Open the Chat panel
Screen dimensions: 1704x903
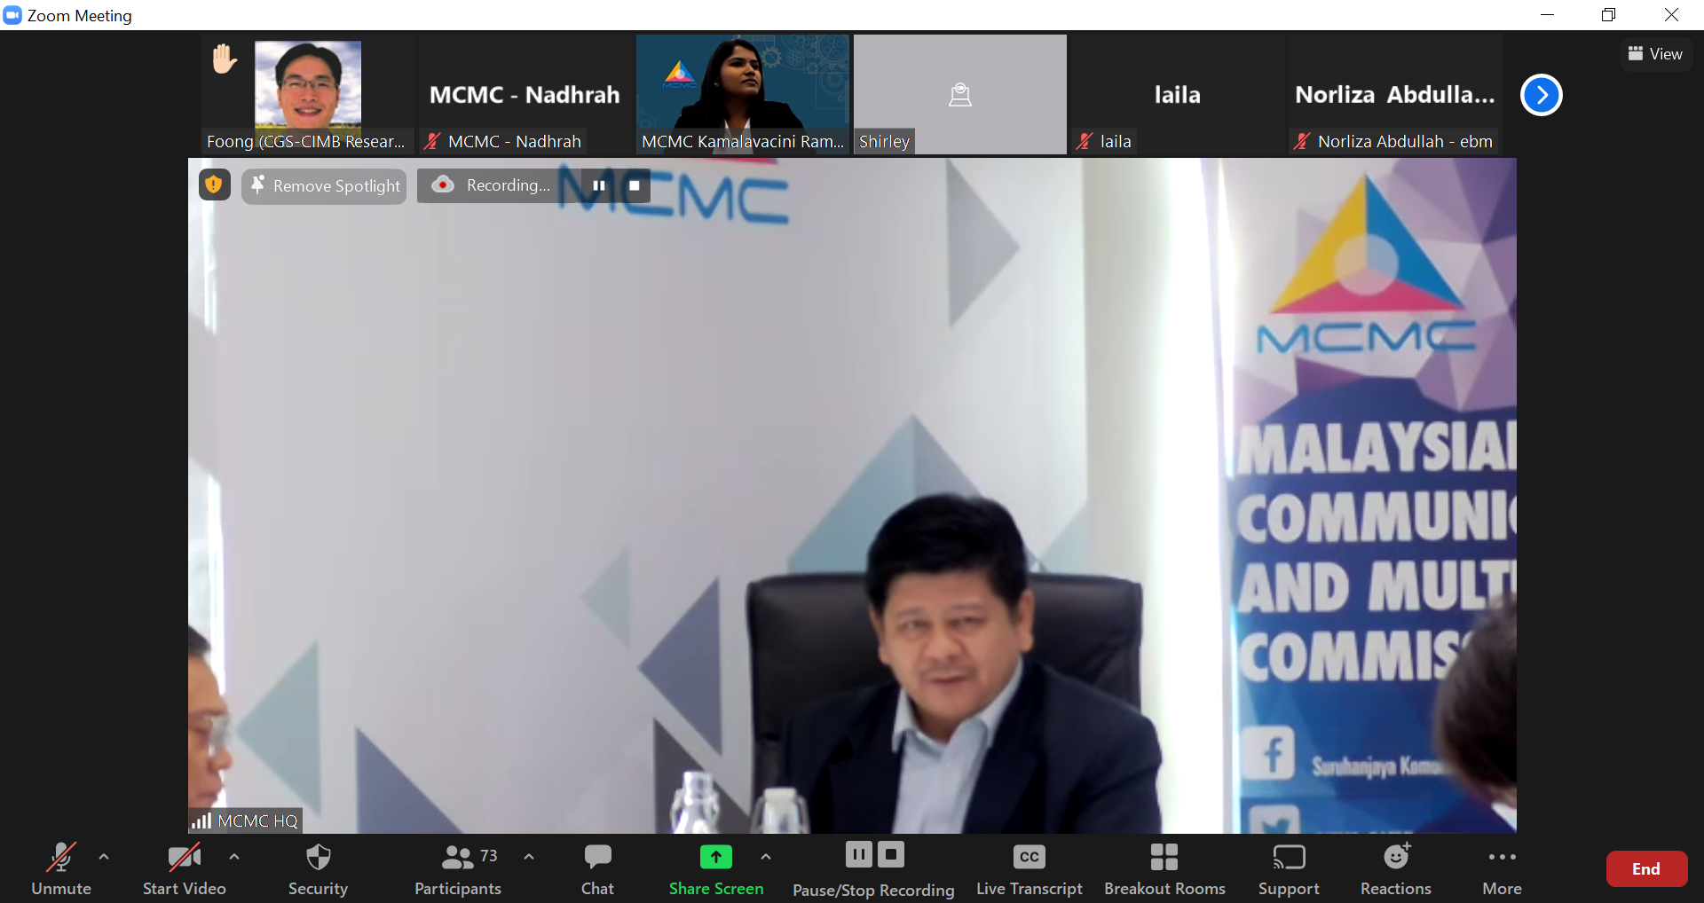[597, 868]
